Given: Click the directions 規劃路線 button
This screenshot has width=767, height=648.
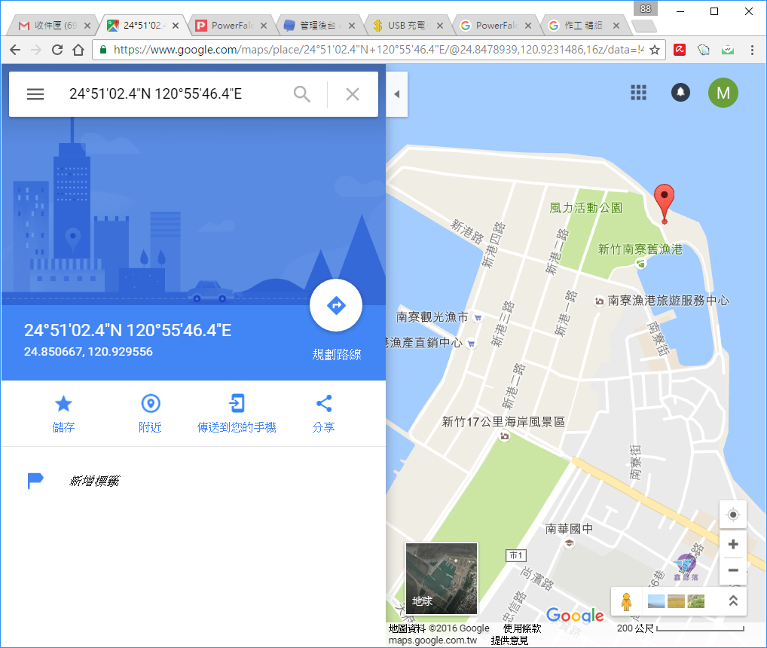Looking at the screenshot, I should [336, 306].
